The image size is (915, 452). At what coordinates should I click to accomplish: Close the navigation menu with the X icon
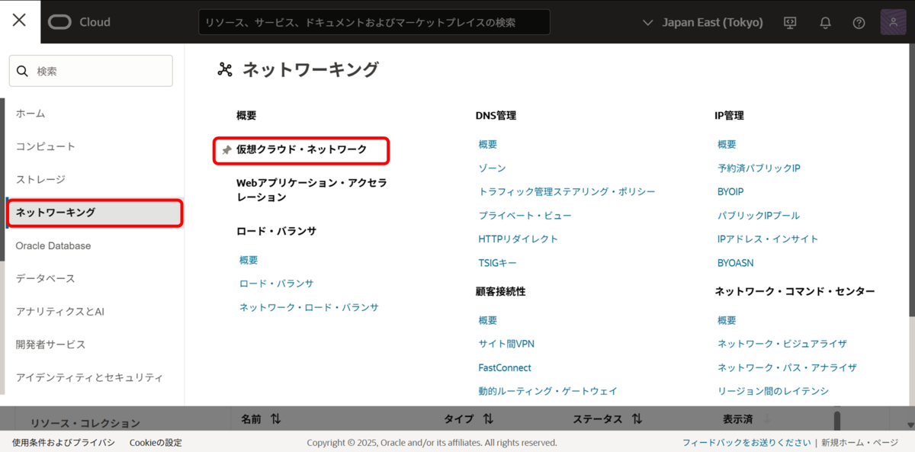pyautogui.click(x=19, y=21)
